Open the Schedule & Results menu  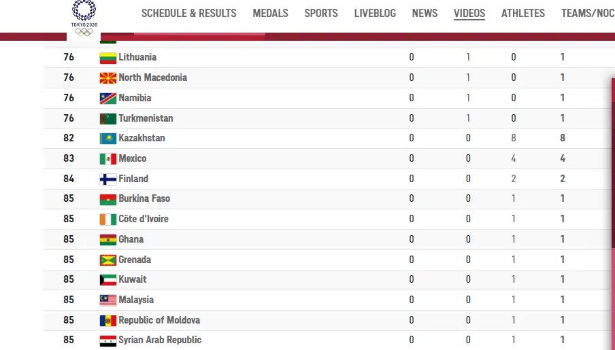tap(188, 14)
